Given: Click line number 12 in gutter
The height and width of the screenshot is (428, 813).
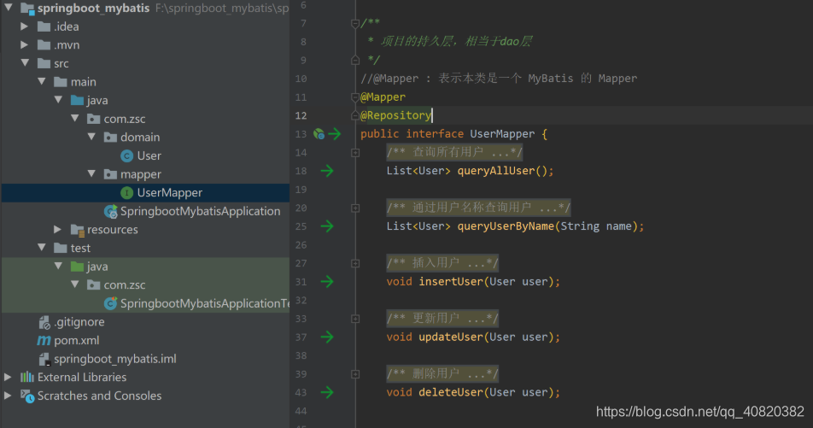Looking at the screenshot, I should click(x=301, y=115).
